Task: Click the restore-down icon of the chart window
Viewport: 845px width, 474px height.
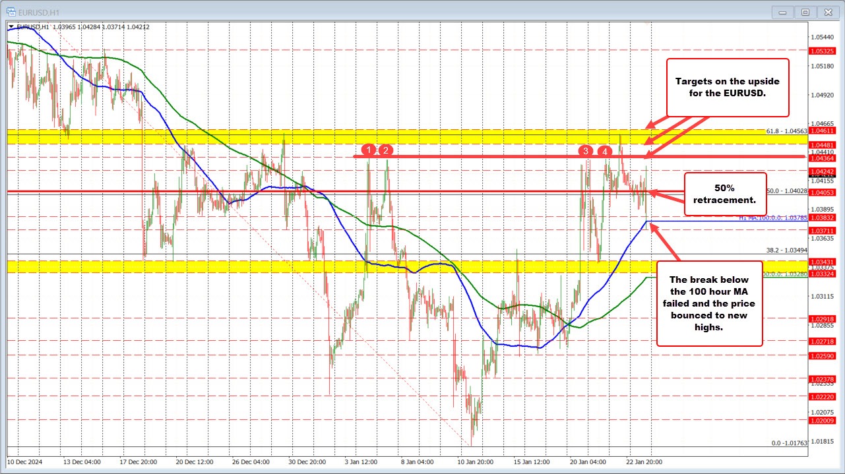Action: [805, 12]
